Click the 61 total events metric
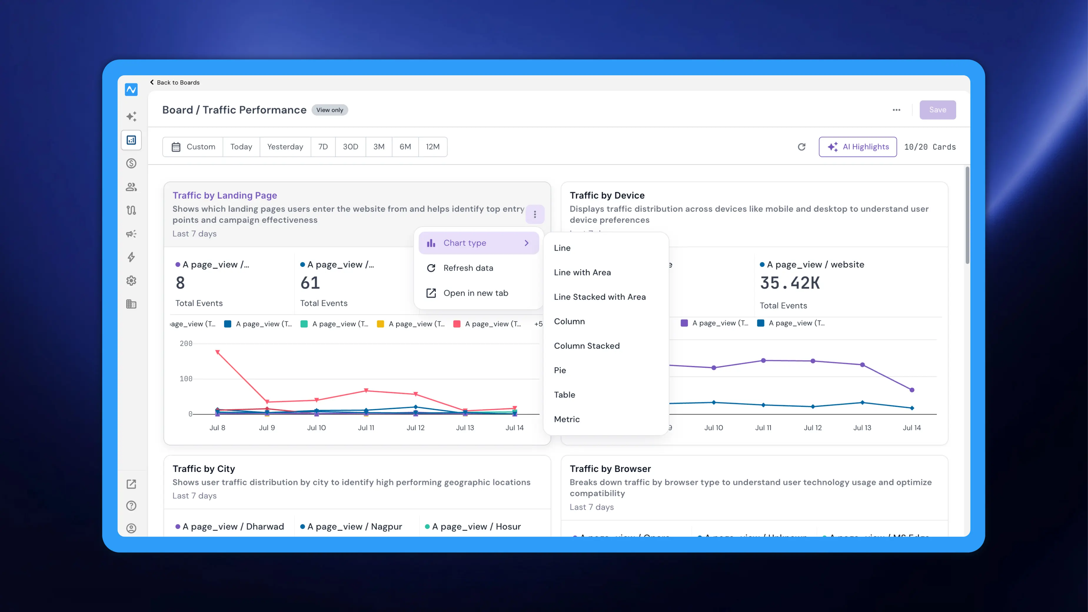The image size is (1088, 612). (310, 283)
